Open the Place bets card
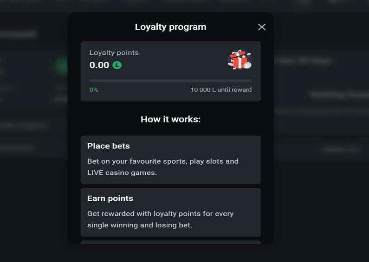This screenshot has width=369, height=262. [x=171, y=160]
